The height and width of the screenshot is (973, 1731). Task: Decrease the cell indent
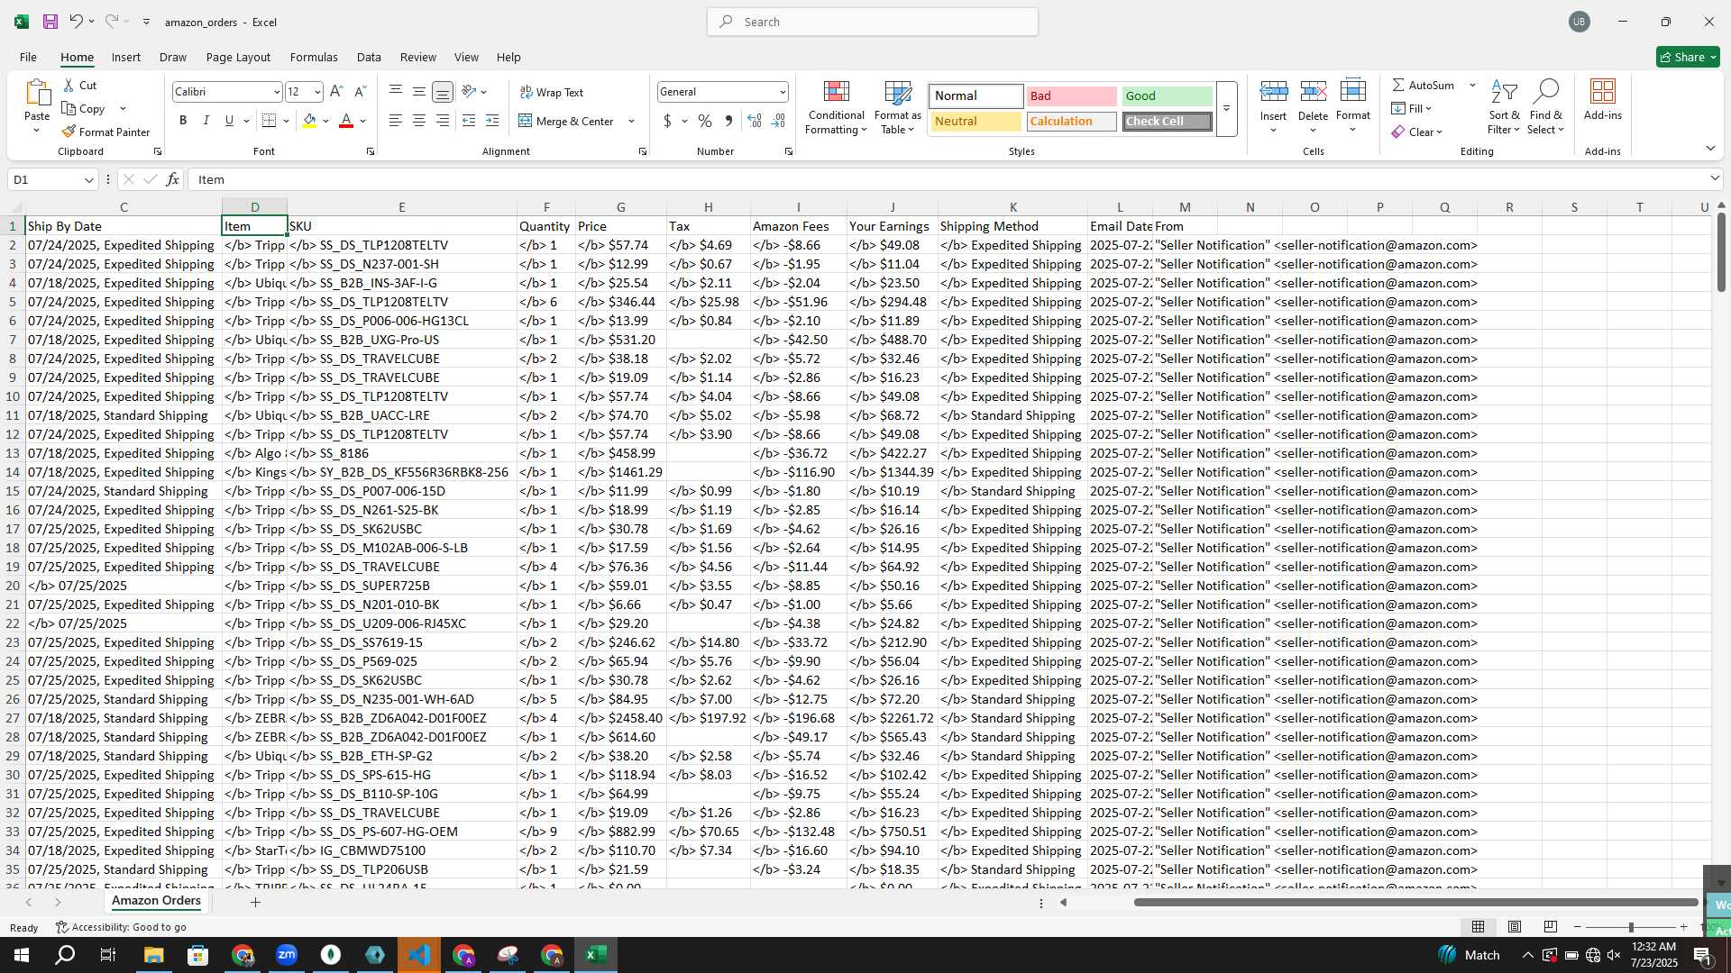[x=469, y=121]
